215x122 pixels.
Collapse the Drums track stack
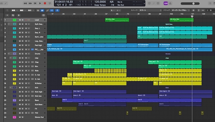pyautogui.click(x=9, y=53)
